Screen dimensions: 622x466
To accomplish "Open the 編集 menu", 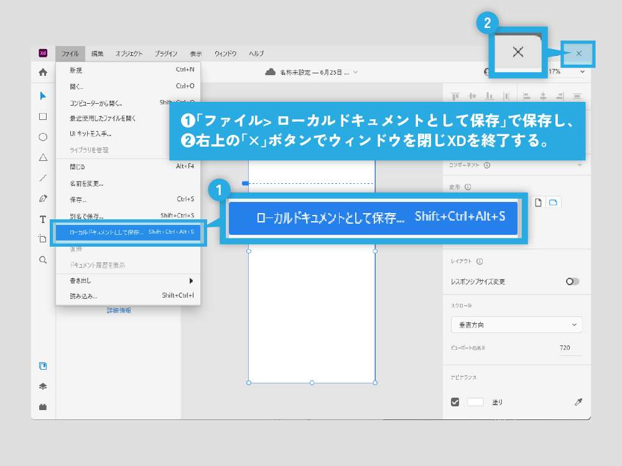I will click(x=97, y=53).
